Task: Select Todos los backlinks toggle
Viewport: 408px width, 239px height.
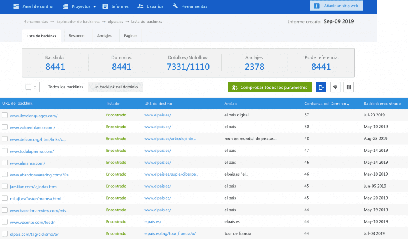Action: click(66, 87)
